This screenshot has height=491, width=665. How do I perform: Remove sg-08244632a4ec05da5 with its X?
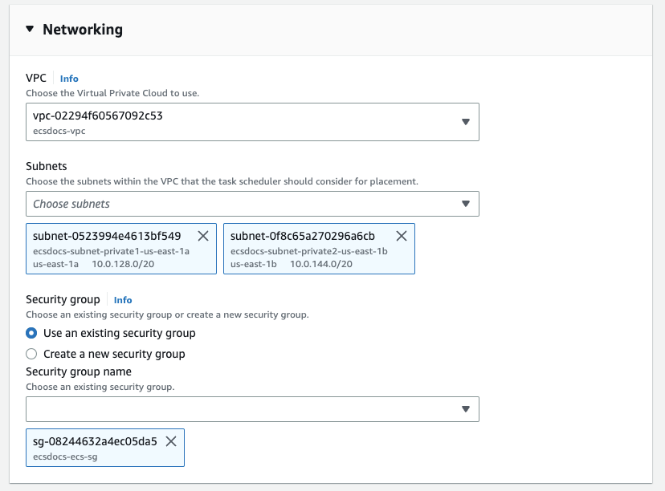(x=171, y=441)
